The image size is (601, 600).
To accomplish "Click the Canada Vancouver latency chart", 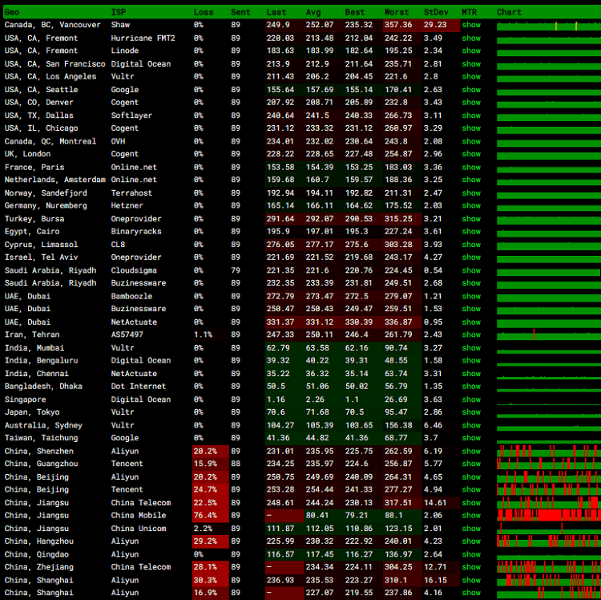I will [549, 26].
